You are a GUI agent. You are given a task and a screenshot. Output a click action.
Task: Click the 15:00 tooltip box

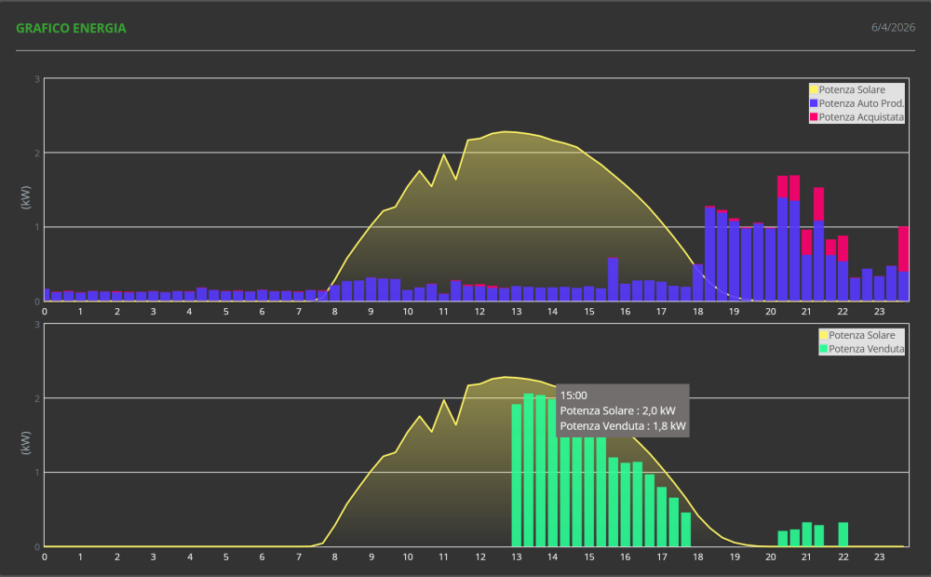click(623, 410)
